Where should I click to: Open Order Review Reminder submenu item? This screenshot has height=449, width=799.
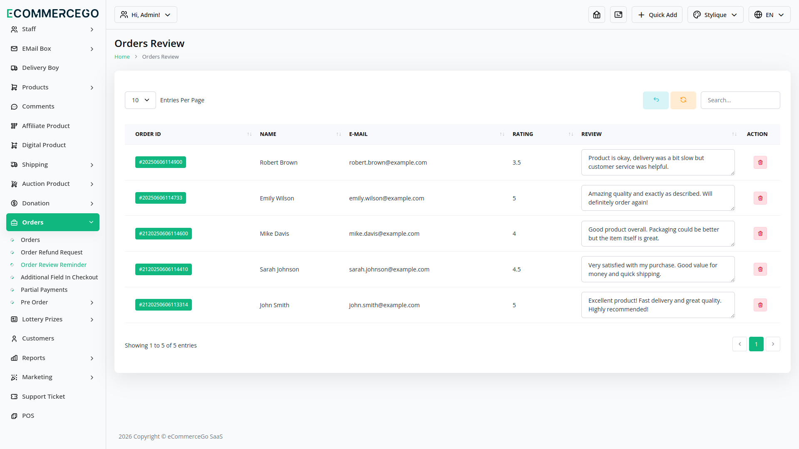point(54,265)
